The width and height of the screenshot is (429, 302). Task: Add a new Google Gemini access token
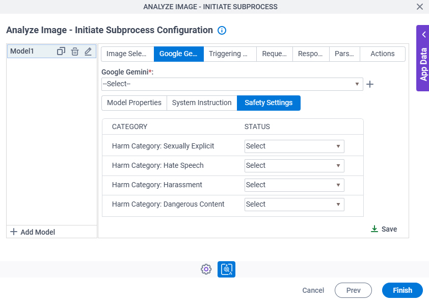370,84
